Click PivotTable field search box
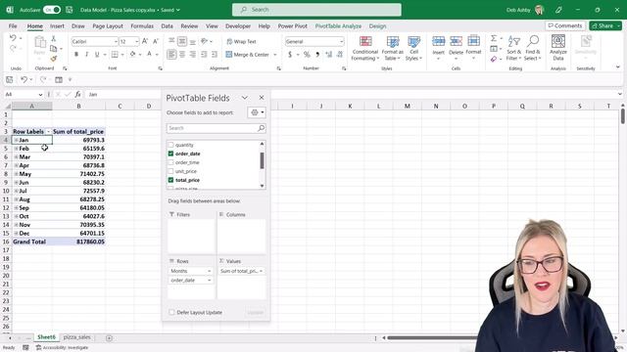This screenshot has width=627, height=352. pyautogui.click(x=216, y=128)
